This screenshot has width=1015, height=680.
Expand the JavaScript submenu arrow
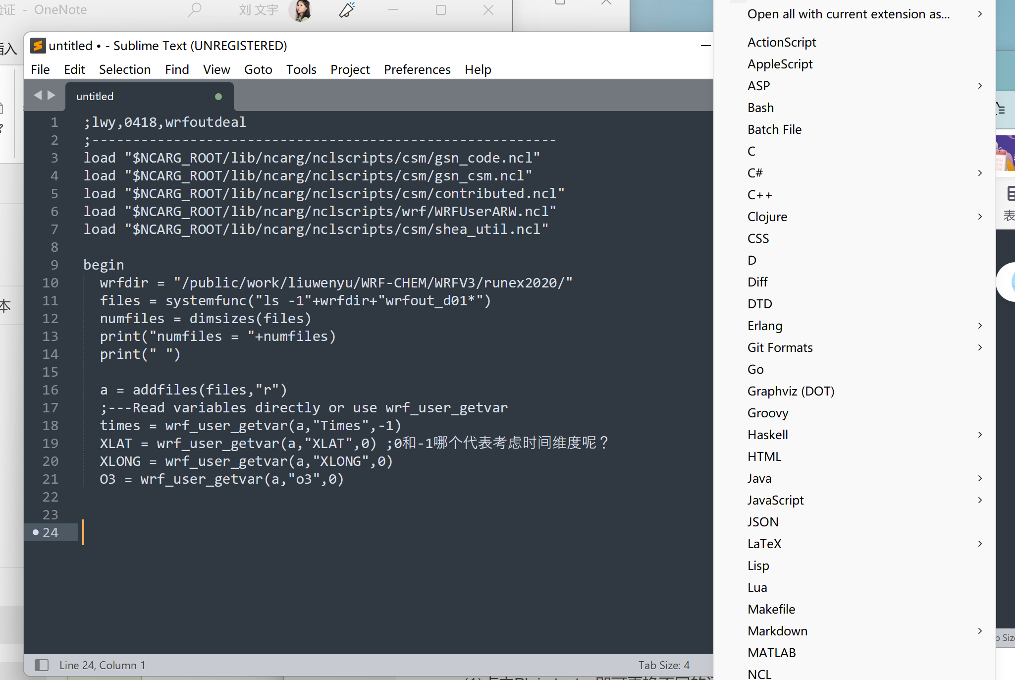click(x=980, y=500)
